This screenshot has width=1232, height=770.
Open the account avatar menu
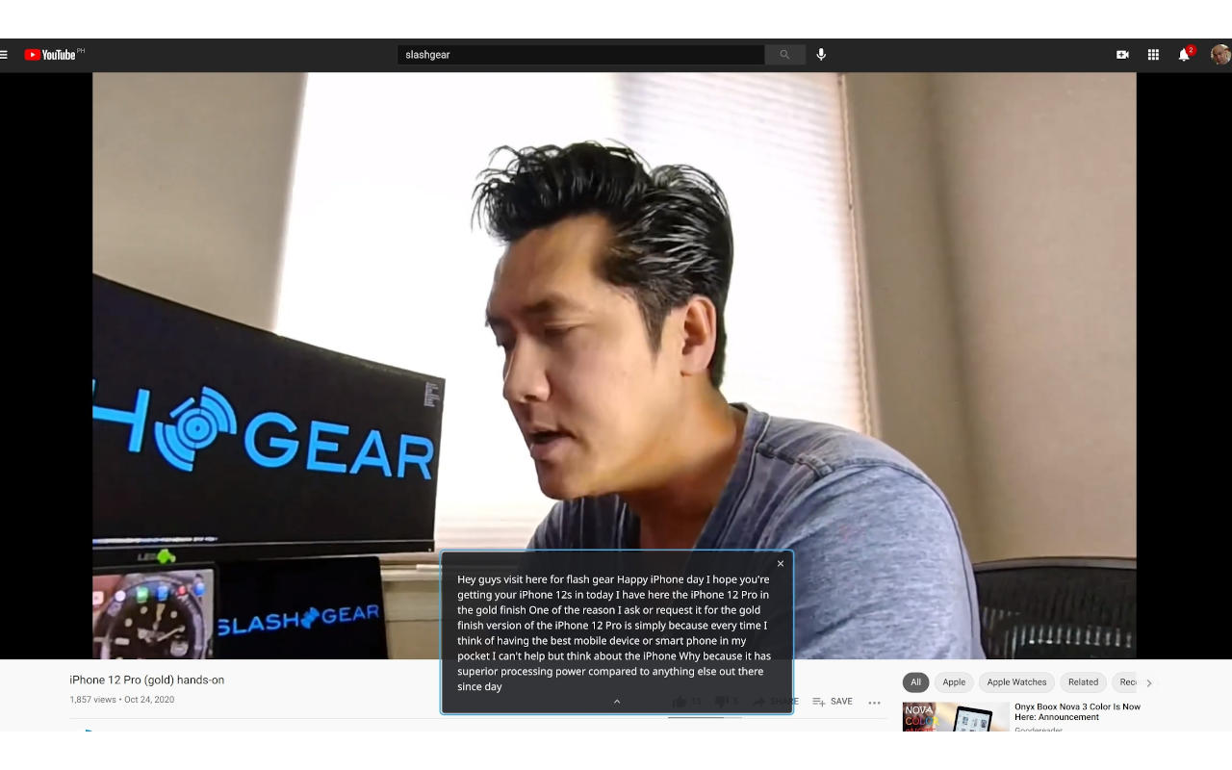pos(1220,55)
